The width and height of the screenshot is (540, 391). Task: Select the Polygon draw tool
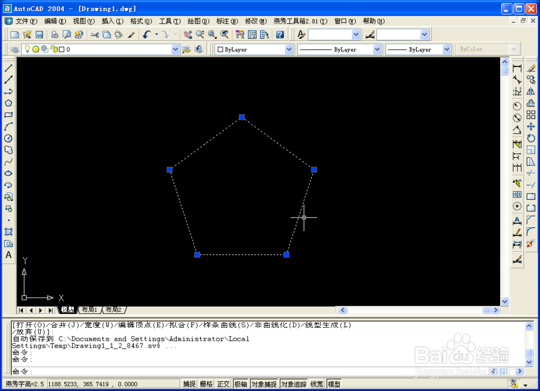tap(9, 103)
